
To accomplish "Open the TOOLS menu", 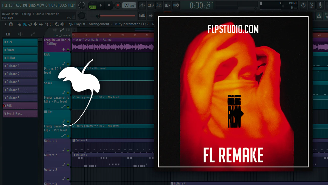I will tap(63, 5).
